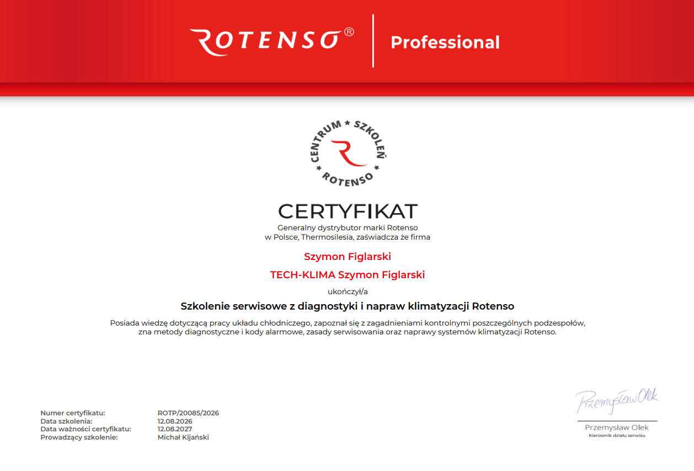Image resolution: width=694 pixels, height=471 pixels.
Task: Click the training title Szkolenie serwisowe line
Action: [348, 306]
